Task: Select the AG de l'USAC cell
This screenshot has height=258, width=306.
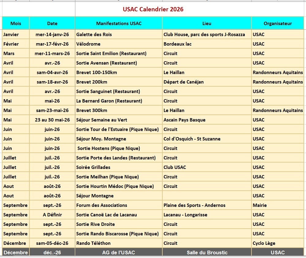Action: pos(119,252)
